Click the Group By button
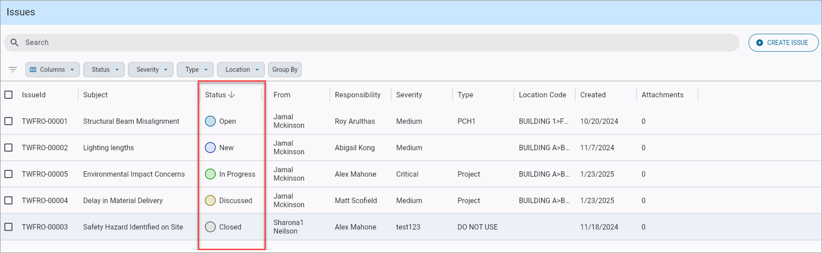822x253 pixels. (x=285, y=70)
